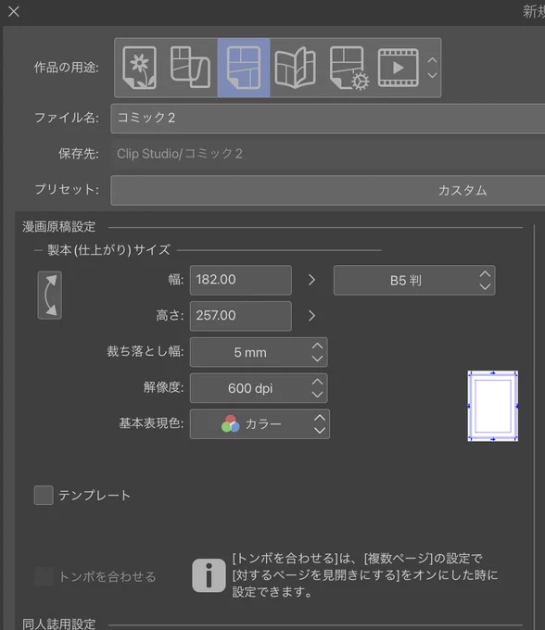545x630 pixels.
Task: Click the use-type scroll arrows stepper
Action: (x=432, y=68)
